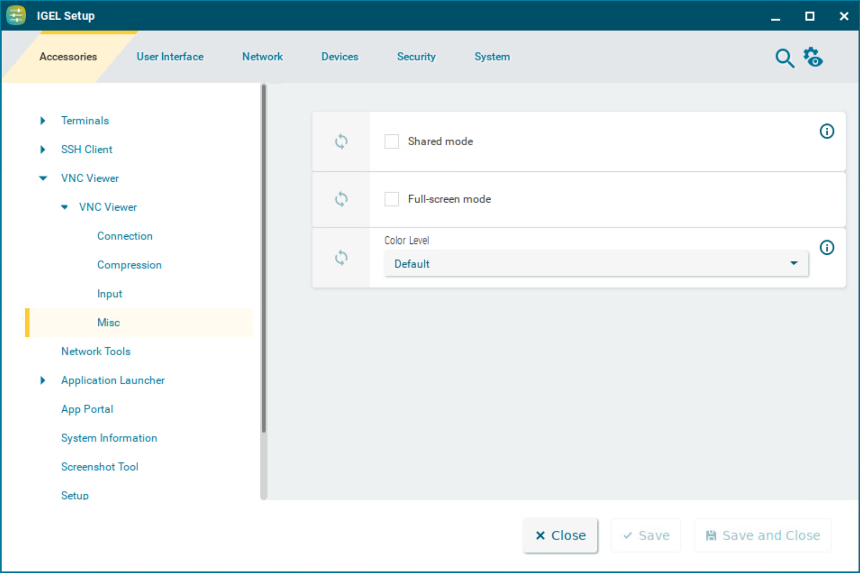This screenshot has width=860, height=573.
Task: Switch to the Network tab
Action: [262, 57]
